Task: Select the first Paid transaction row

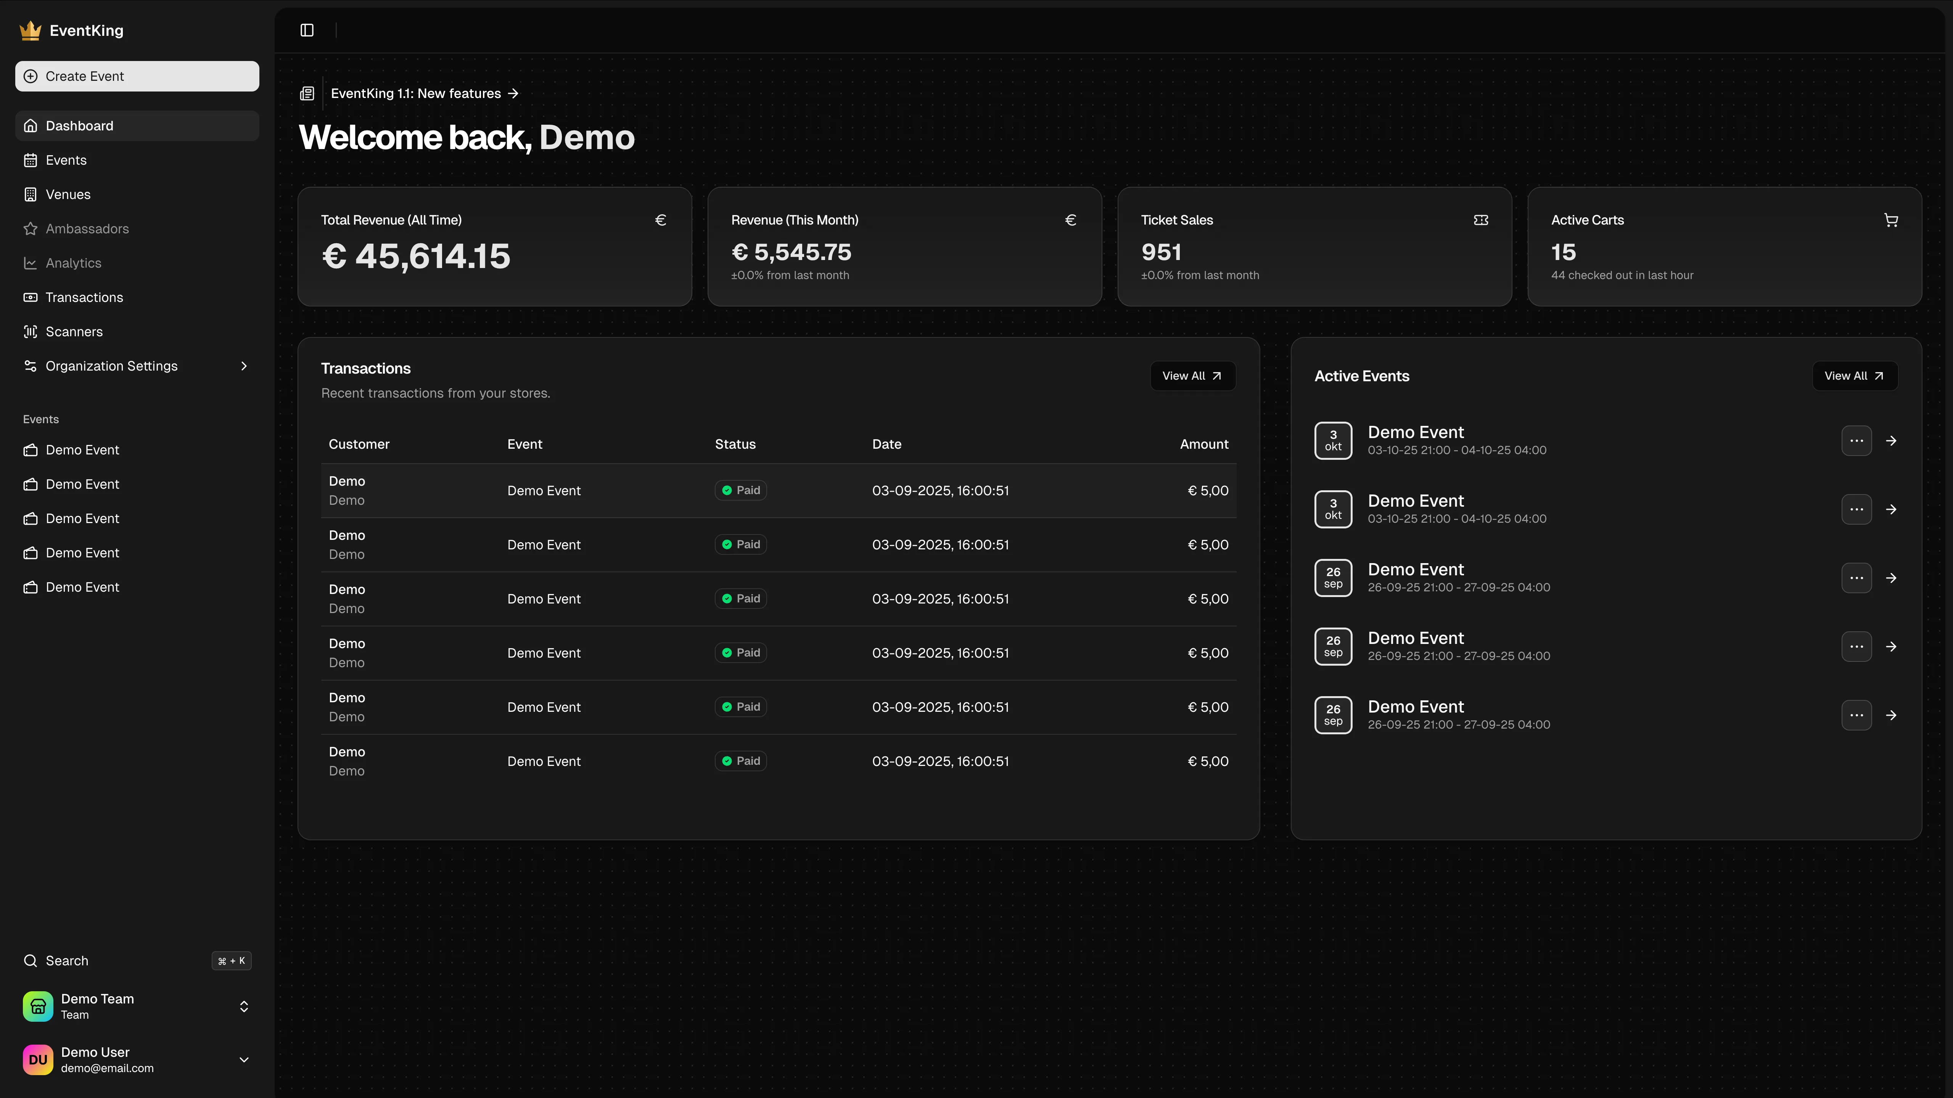Action: click(778, 490)
